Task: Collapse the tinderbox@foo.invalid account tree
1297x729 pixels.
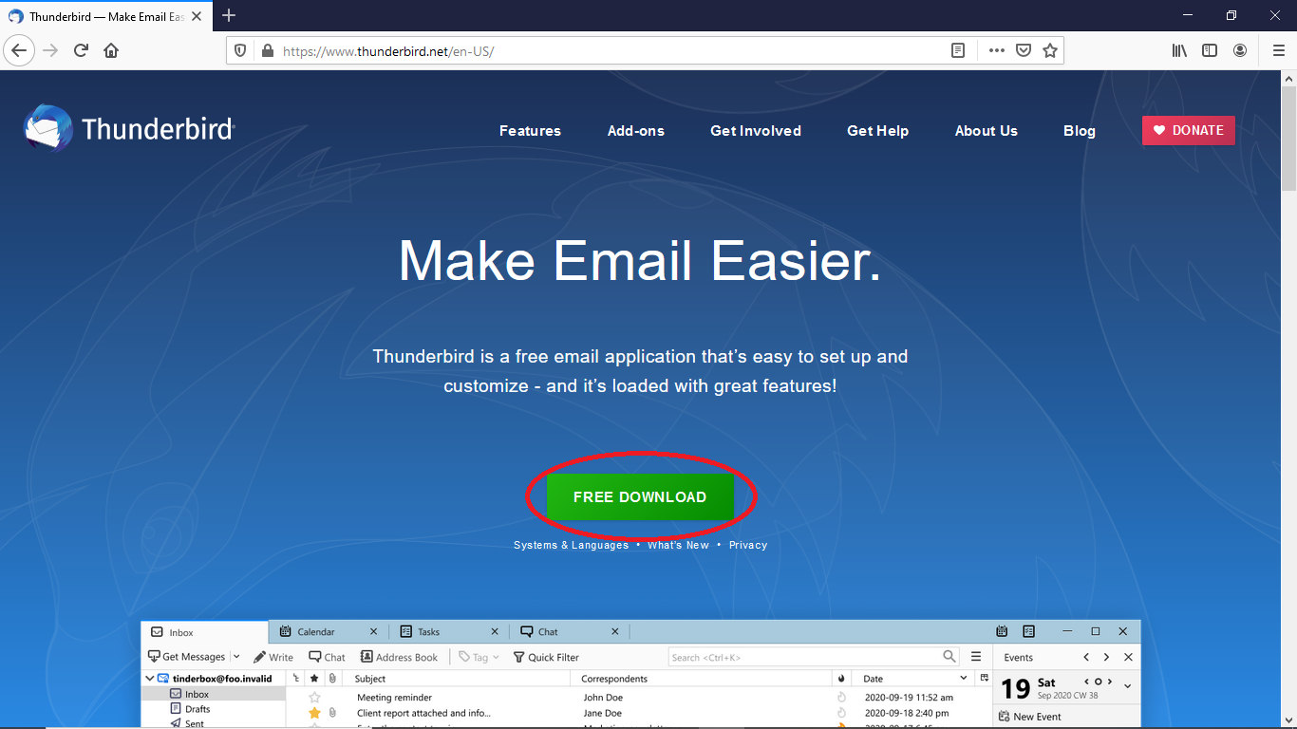Action: pyautogui.click(x=150, y=679)
